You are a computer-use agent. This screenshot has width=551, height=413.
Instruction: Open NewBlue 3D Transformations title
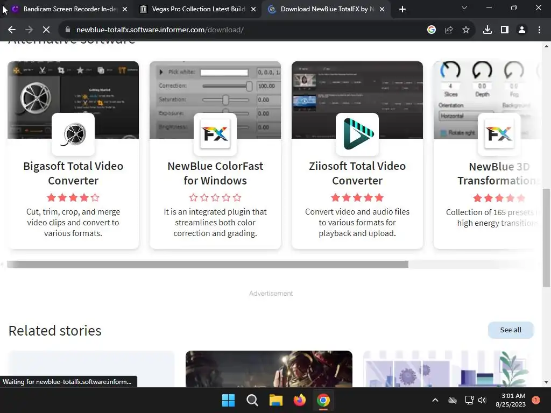click(499, 174)
